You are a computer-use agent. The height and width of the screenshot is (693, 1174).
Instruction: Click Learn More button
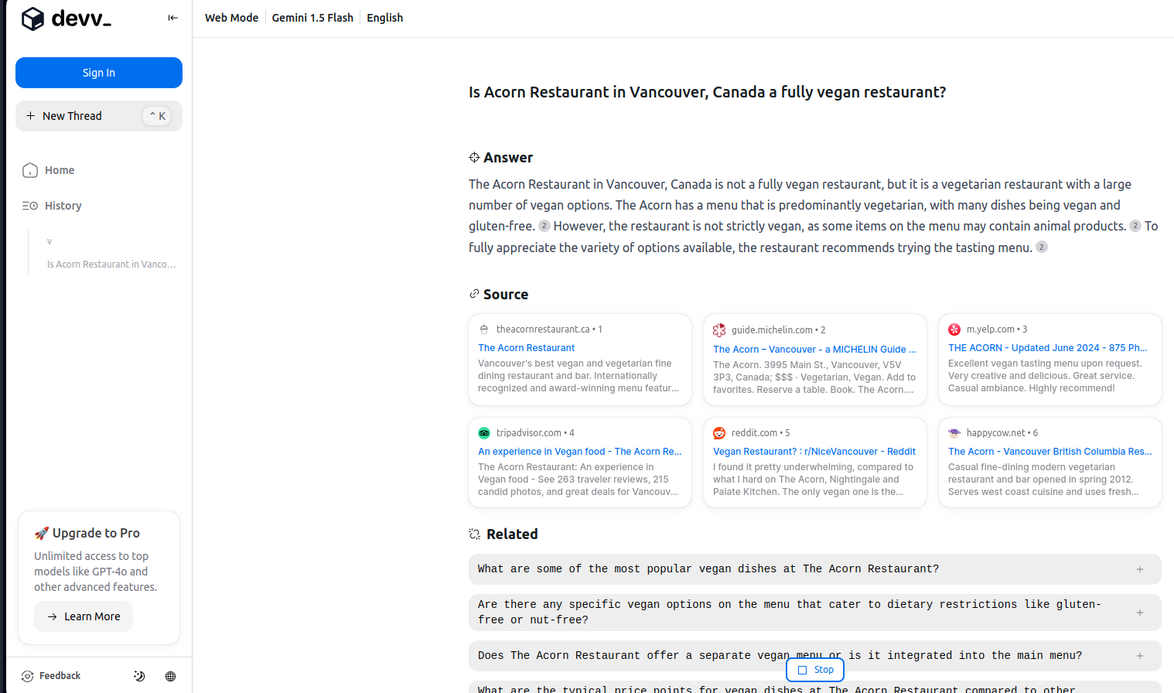tap(84, 616)
